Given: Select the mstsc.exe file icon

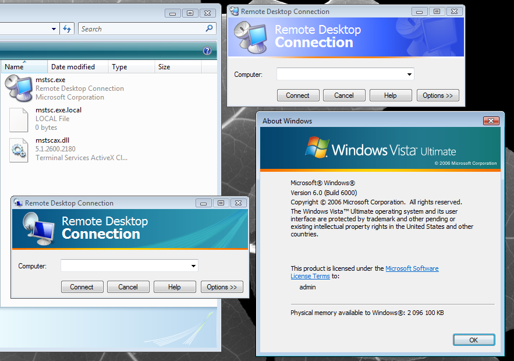Looking at the screenshot, I should tap(19, 88).
